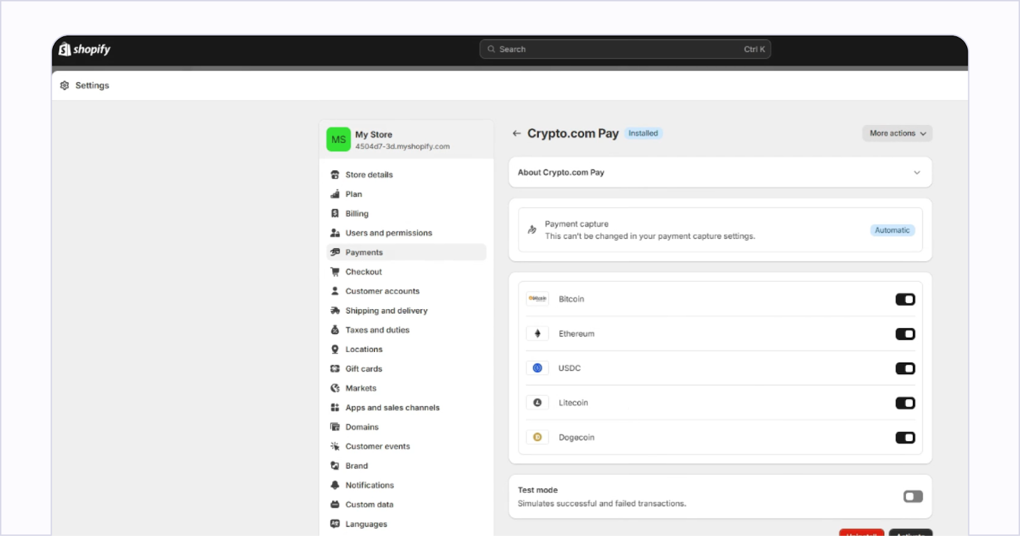Open Locations settings
1020x536 pixels.
(406, 349)
